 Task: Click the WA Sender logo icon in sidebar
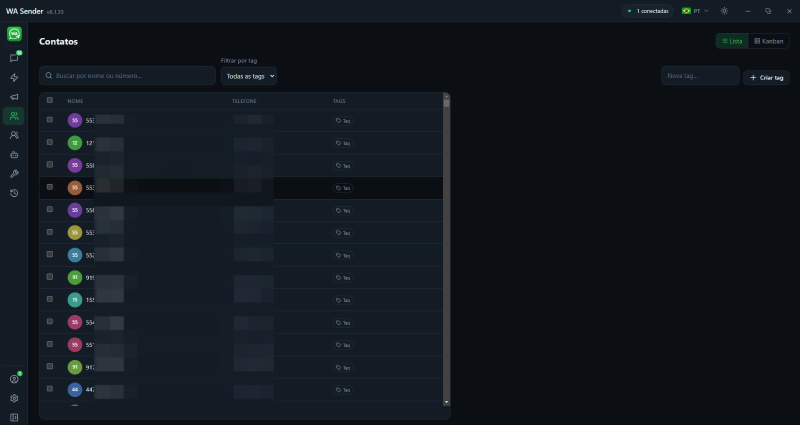click(14, 34)
